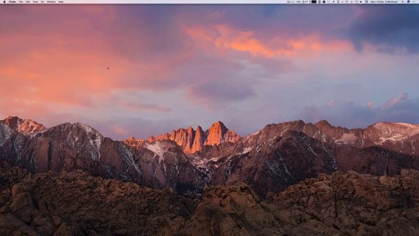Open the File menu
The width and height of the screenshot is (419, 236).
click(21, 1)
